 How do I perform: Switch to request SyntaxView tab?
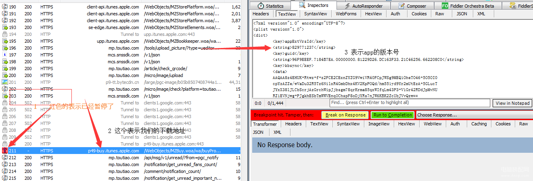click(x=316, y=14)
